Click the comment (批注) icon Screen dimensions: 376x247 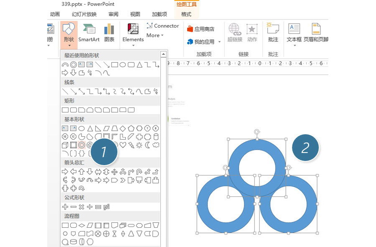pos(273,33)
